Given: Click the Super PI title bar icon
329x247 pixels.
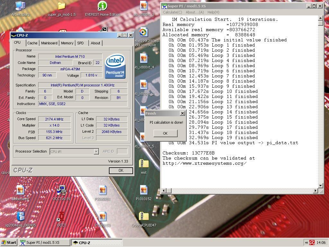Looking at the screenshot, I should [164, 6].
